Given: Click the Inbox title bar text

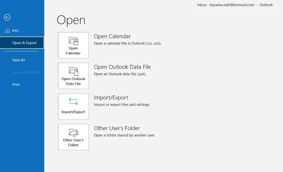Looking at the screenshot, I should (235, 5).
